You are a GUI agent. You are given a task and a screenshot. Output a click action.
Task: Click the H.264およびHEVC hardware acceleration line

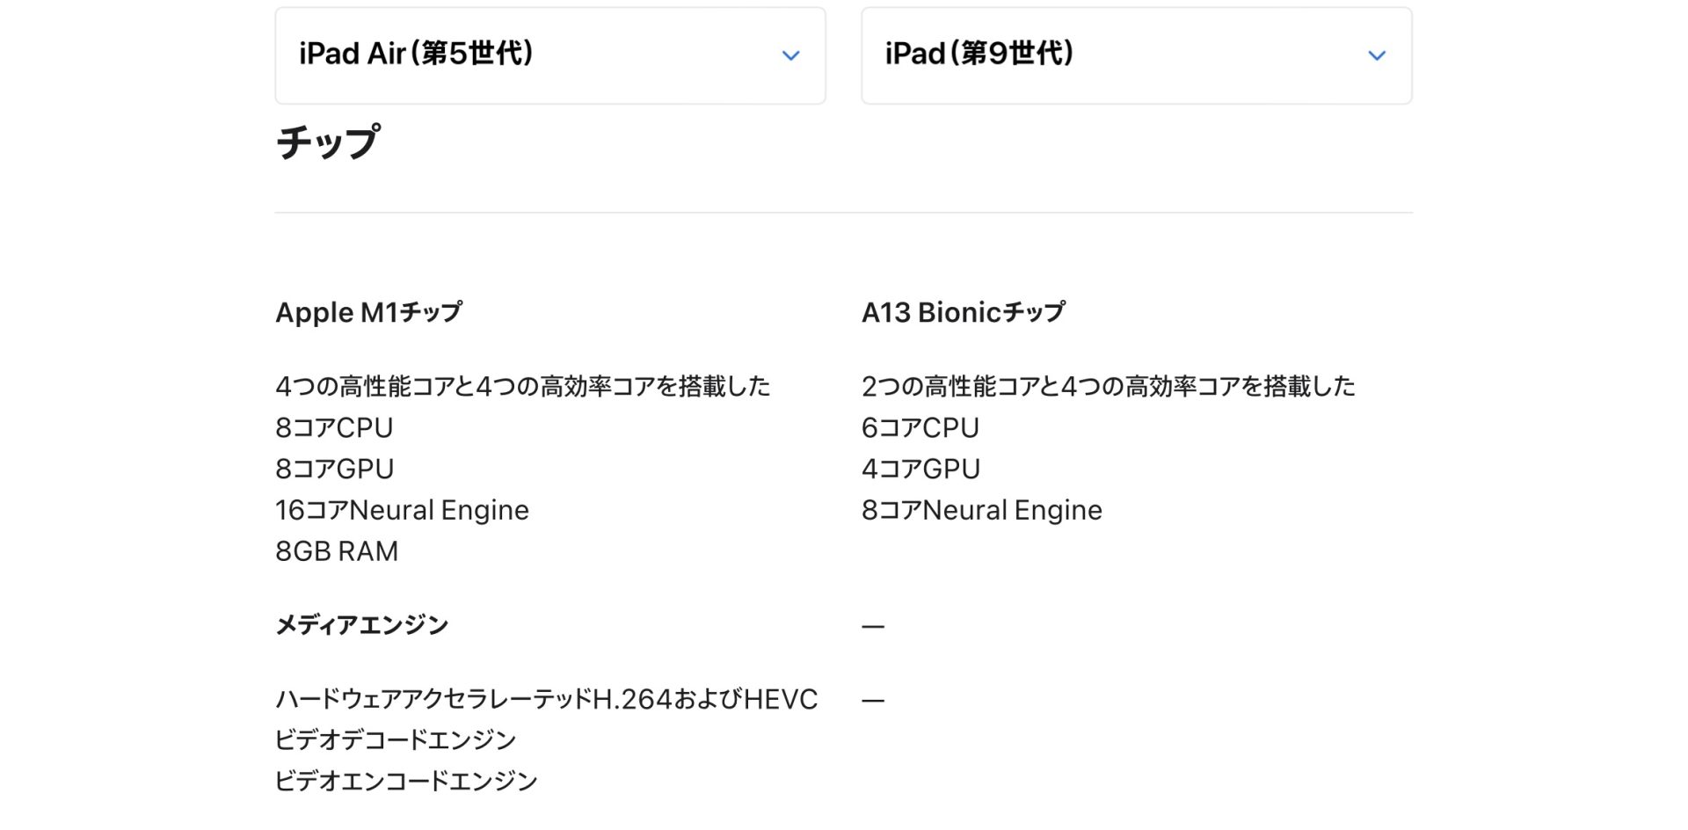pos(546,699)
